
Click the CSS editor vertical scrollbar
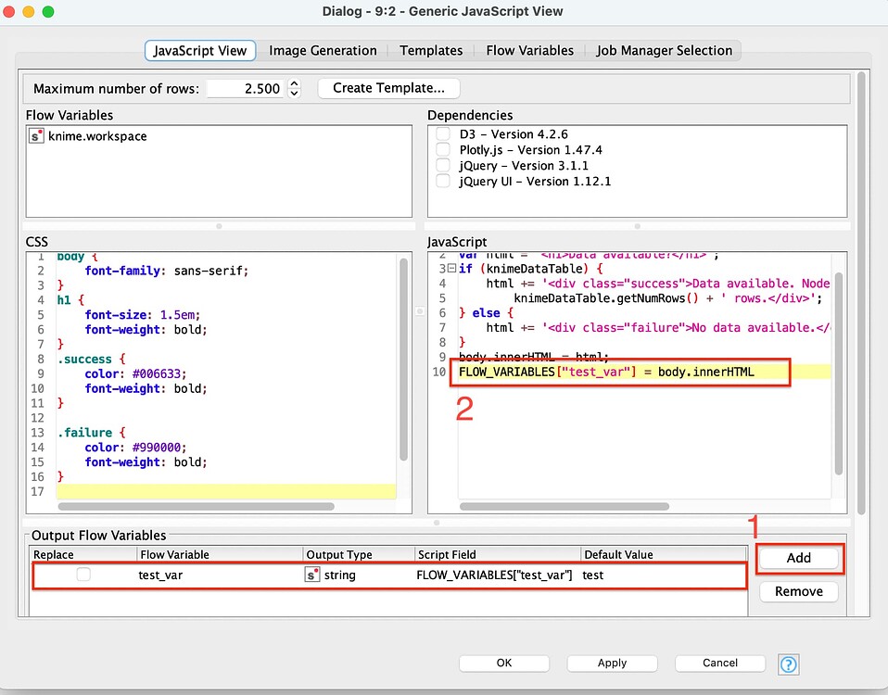(x=404, y=360)
